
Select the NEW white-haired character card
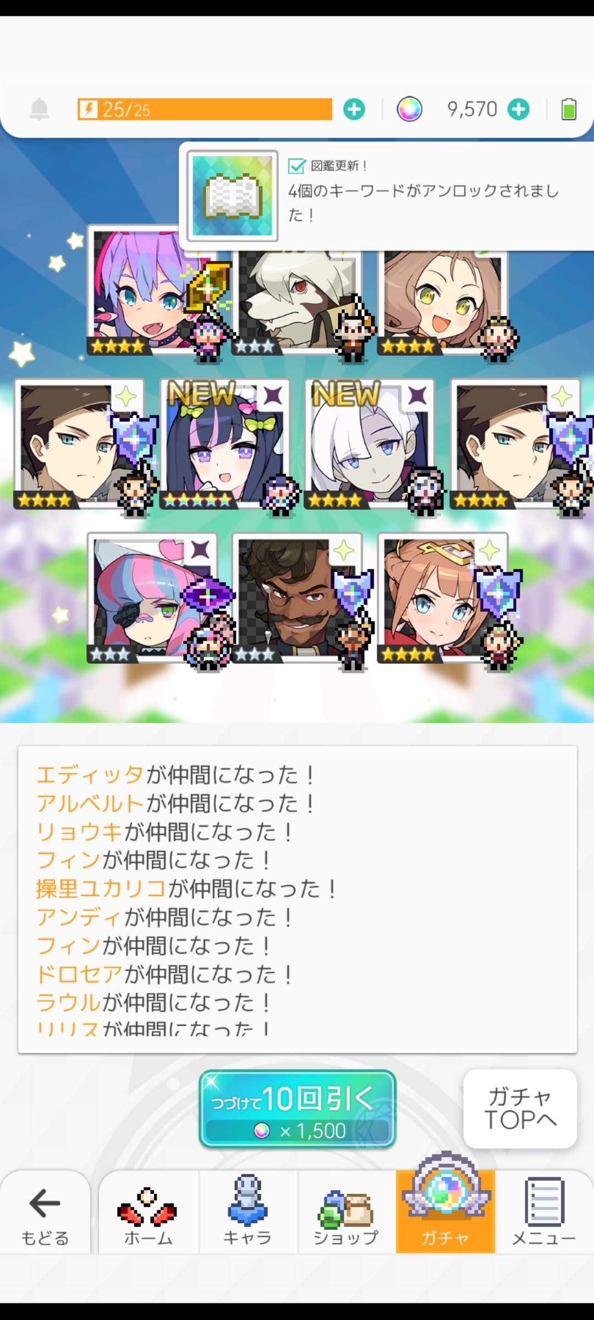370,444
